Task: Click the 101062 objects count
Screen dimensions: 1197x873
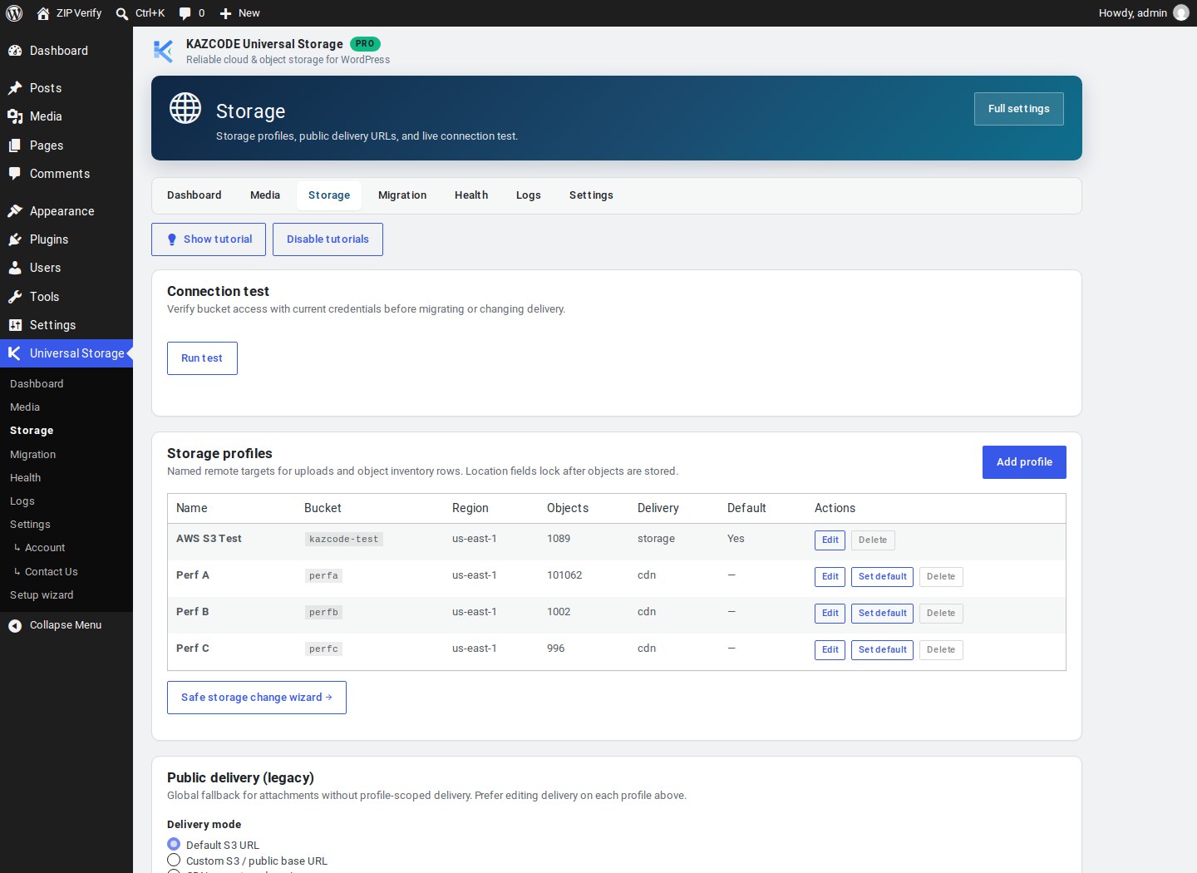Action: point(564,575)
